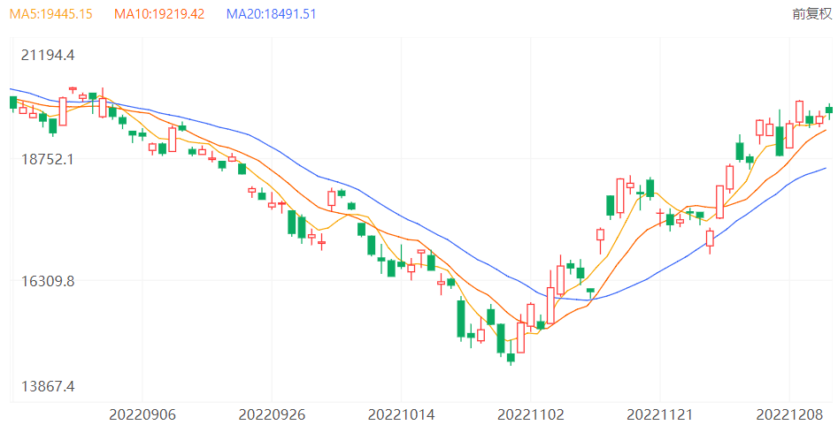Click the 20221102 date axis label
Screen dimensions: 838x425
(531, 414)
